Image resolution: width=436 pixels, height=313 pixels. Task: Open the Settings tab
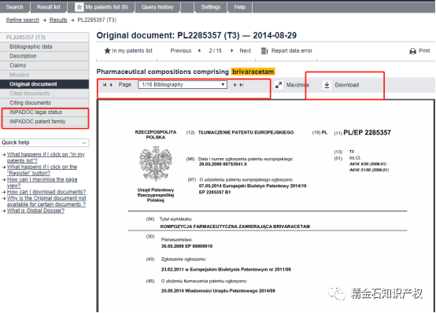210,7
